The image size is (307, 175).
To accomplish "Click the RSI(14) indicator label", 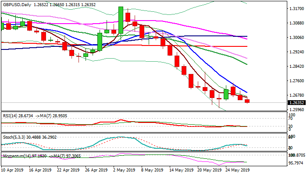I will [x=11, y=115].
